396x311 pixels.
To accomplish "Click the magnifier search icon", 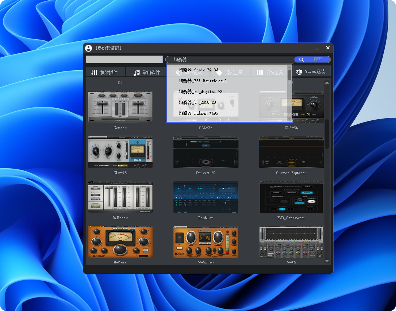I will click(x=301, y=60).
